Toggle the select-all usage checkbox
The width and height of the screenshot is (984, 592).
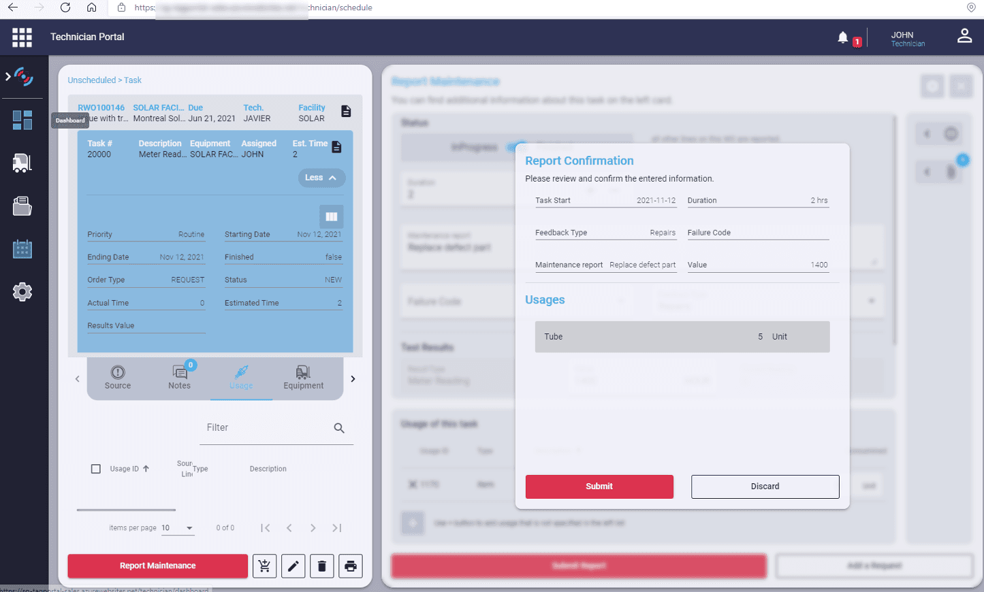[x=96, y=469]
